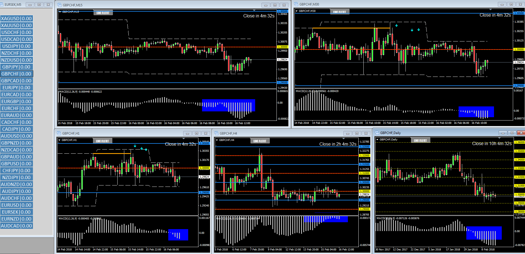Pick NZDUSD in the symbol panel
Viewport: 525px width, 254px height.
pos(17,60)
